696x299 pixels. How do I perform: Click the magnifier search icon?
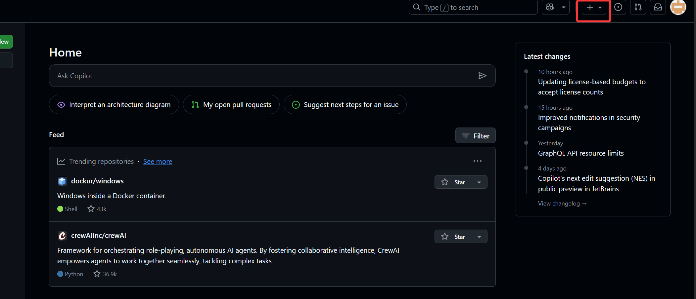tap(417, 7)
